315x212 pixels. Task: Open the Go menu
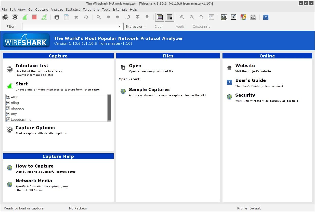pyautogui.click(x=30, y=9)
